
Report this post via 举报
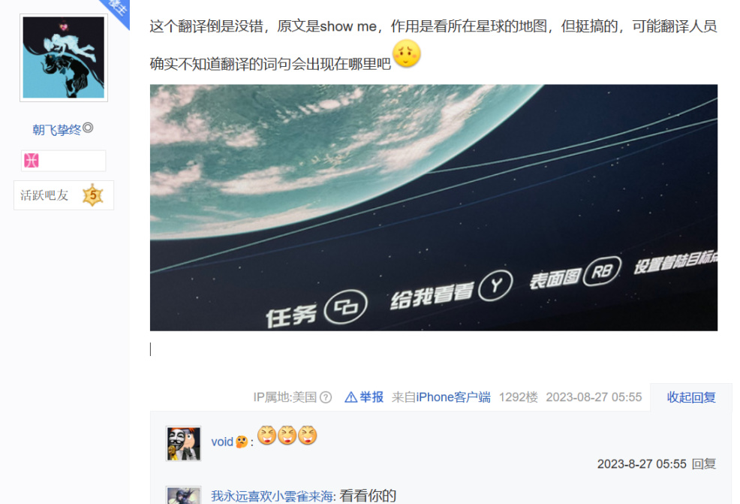point(371,397)
